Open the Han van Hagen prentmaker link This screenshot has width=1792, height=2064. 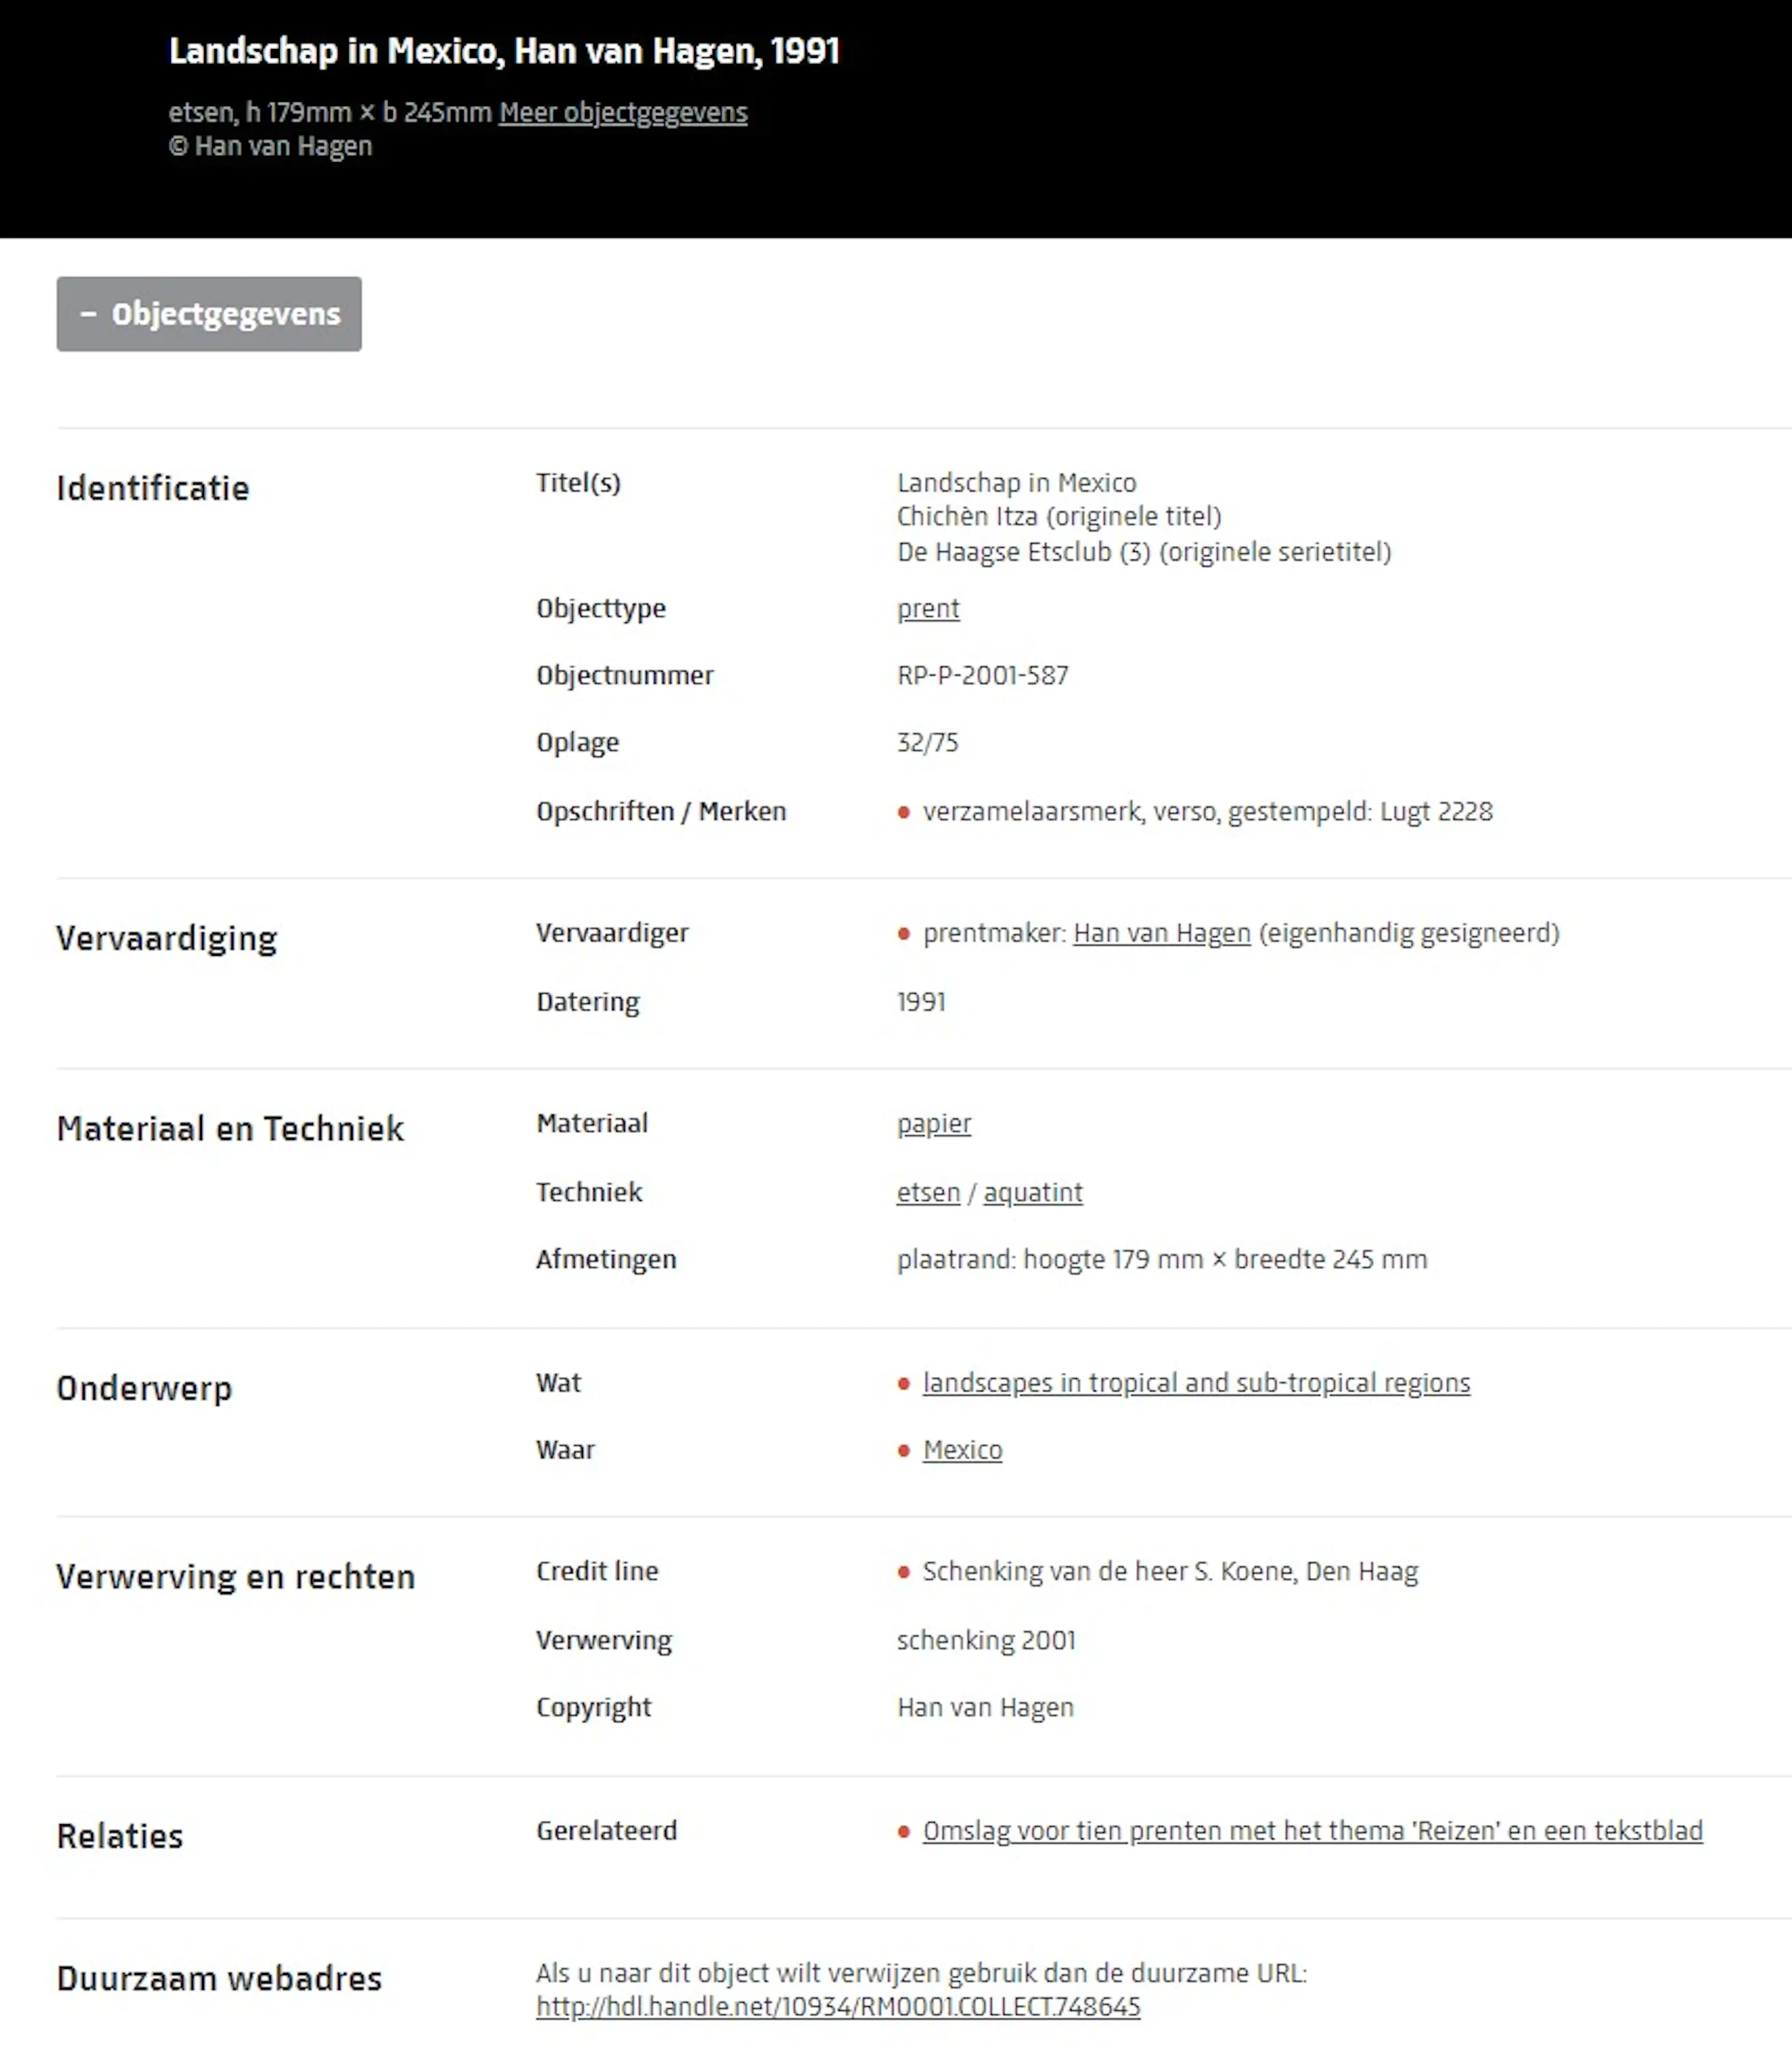pyautogui.click(x=1161, y=933)
